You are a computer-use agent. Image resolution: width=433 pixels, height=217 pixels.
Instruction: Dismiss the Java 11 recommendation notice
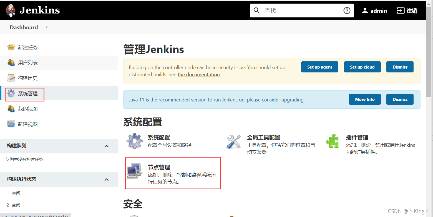400,99
